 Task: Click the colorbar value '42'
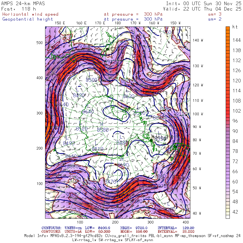tap(235, 212)
